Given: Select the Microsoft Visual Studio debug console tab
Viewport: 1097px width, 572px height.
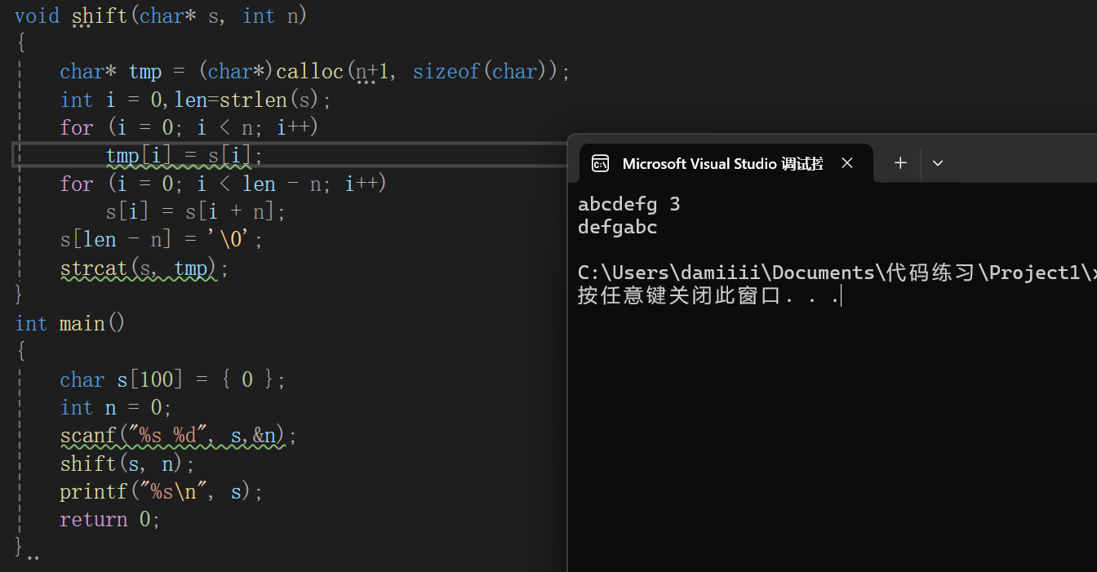Looking at the screenshot, I should [x=726, y=163].
